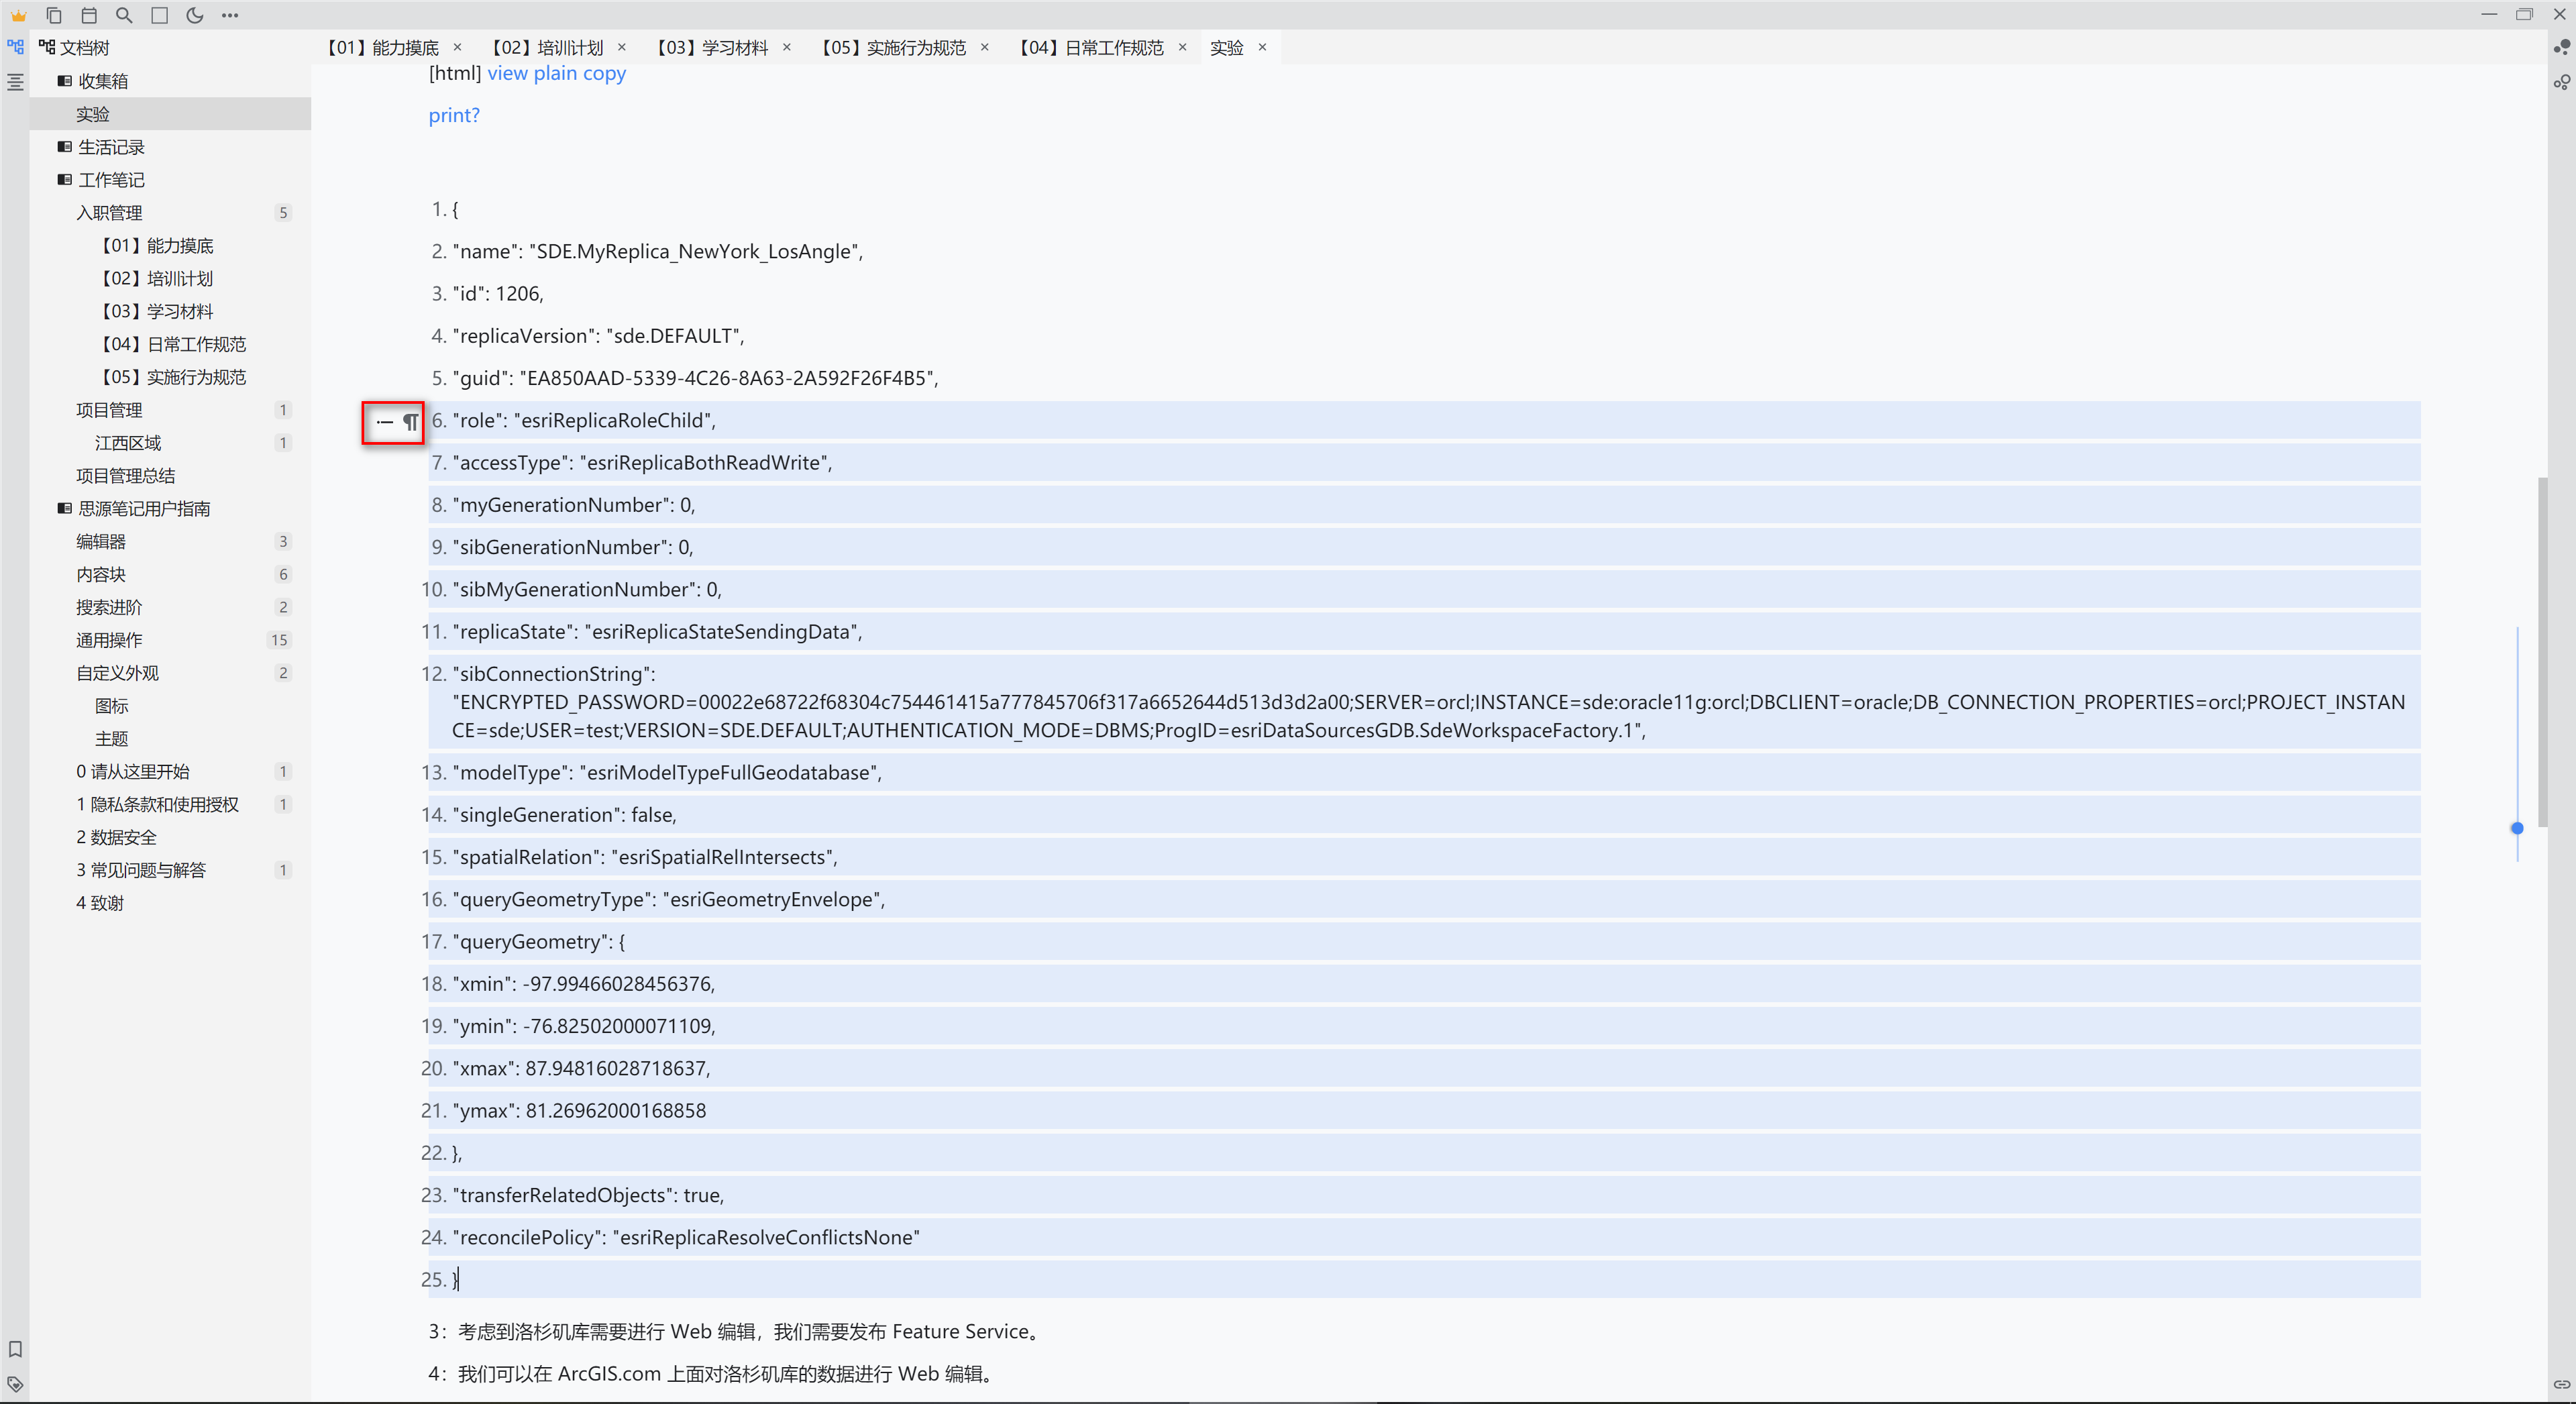Click the crown membership icon
This screenshot has width=2576, height=1404.
pos(18,15)
